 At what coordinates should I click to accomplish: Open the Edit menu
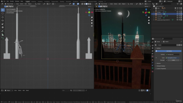[x=8, y=1]
